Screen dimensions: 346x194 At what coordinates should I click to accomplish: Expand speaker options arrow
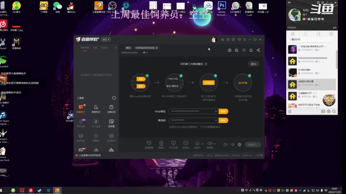tap(215, 144)
